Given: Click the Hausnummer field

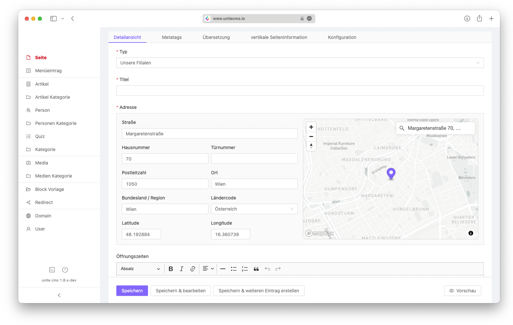Looking at the screenshot, I should [x=165, y=159].
